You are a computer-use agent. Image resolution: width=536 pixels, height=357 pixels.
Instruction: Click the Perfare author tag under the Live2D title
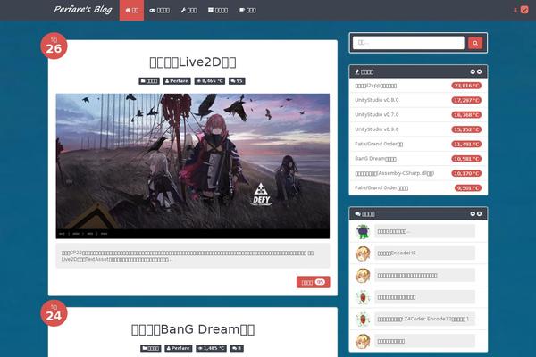177,81
